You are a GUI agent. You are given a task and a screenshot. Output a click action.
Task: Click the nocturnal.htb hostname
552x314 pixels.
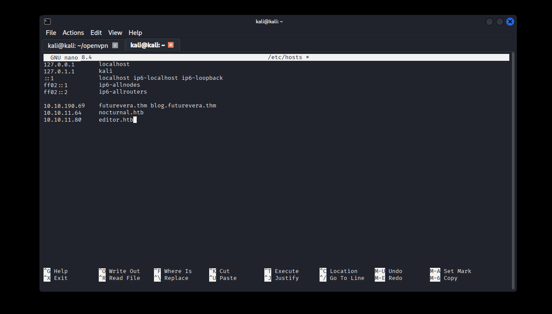pos(121,113)
